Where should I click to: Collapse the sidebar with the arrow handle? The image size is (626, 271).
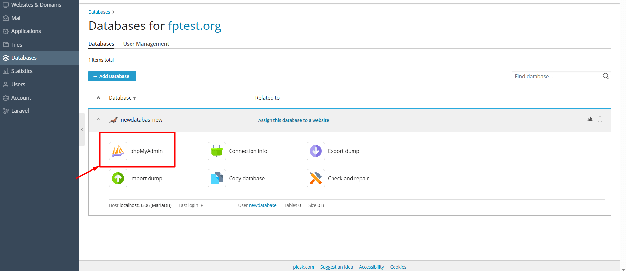pos(82,129)
